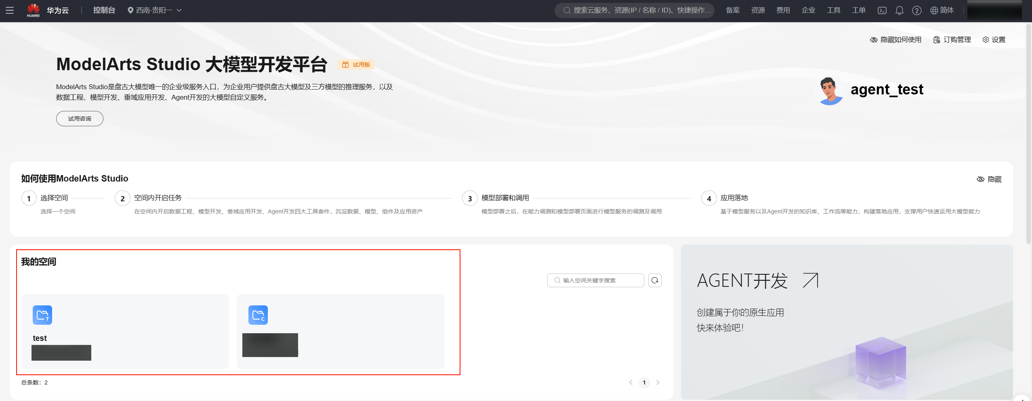Screen dimensions: 1032x401
Task: Go to next page of spaces
Action: point(658,382)
